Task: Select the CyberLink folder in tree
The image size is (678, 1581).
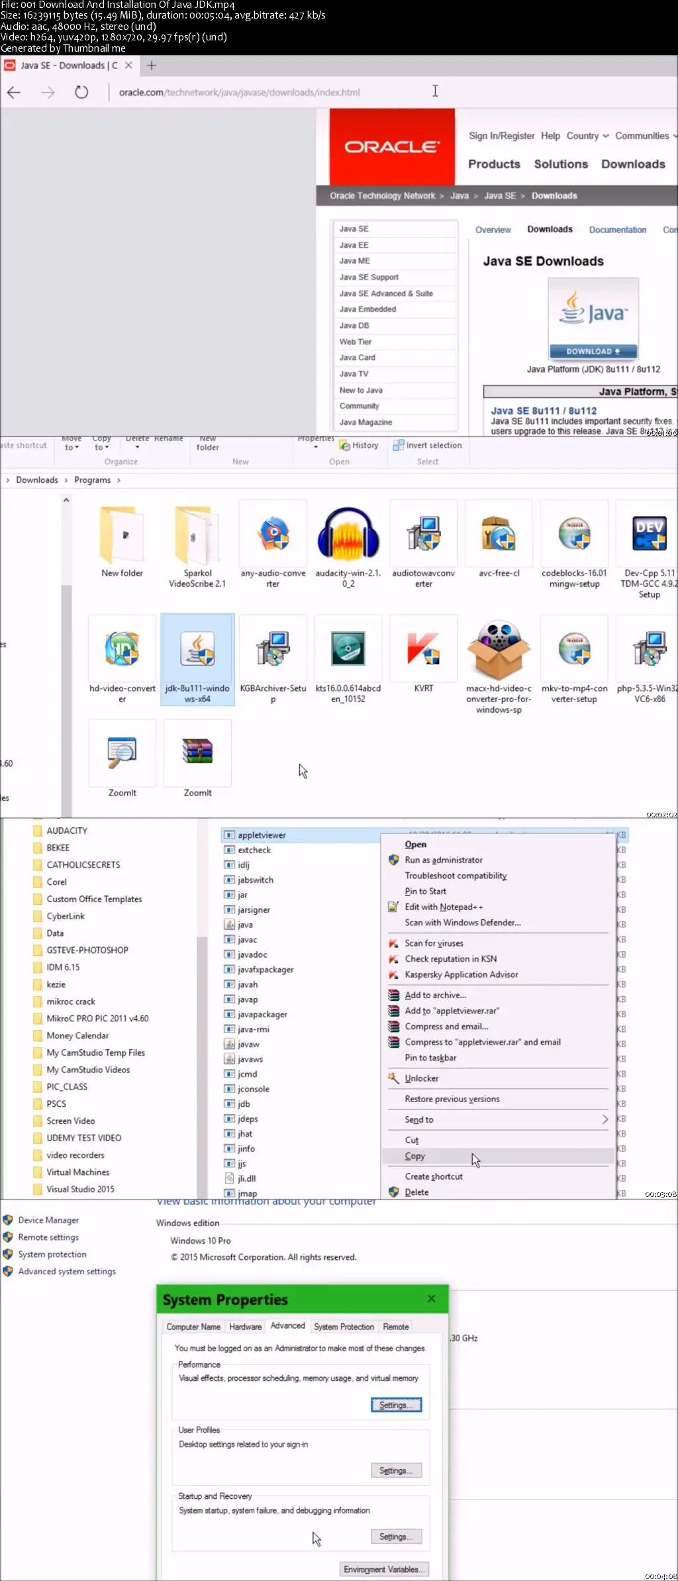Action: (x=66, y=916)
